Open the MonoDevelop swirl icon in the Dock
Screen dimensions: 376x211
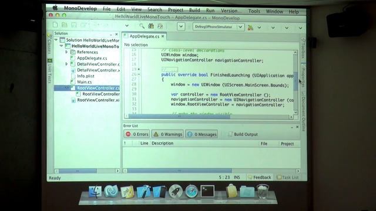pyautogui.click(x=111, y=192)
